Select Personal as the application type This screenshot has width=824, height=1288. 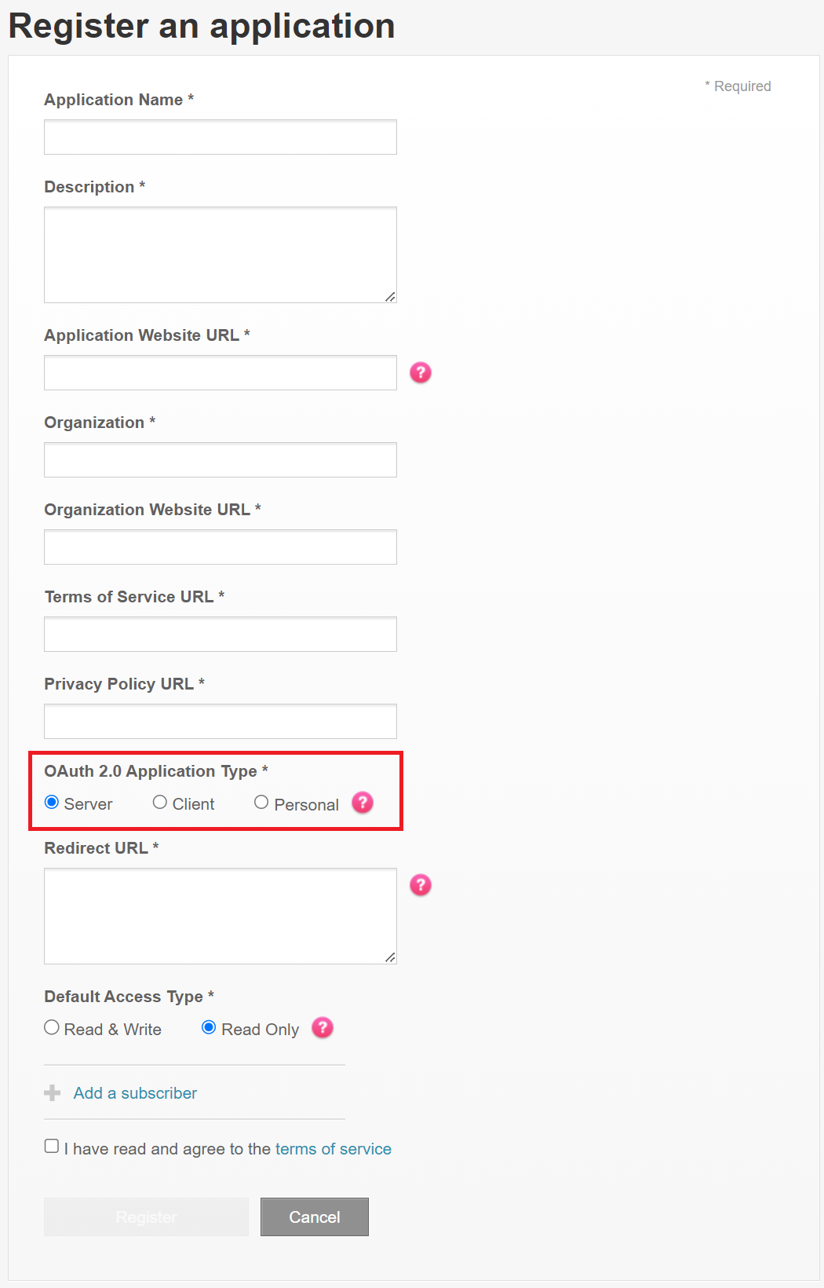(261, 802)
